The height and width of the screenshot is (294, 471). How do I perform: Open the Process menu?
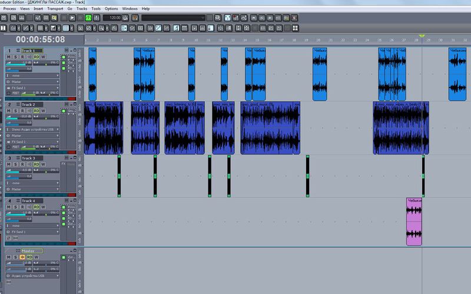(9, 9)
